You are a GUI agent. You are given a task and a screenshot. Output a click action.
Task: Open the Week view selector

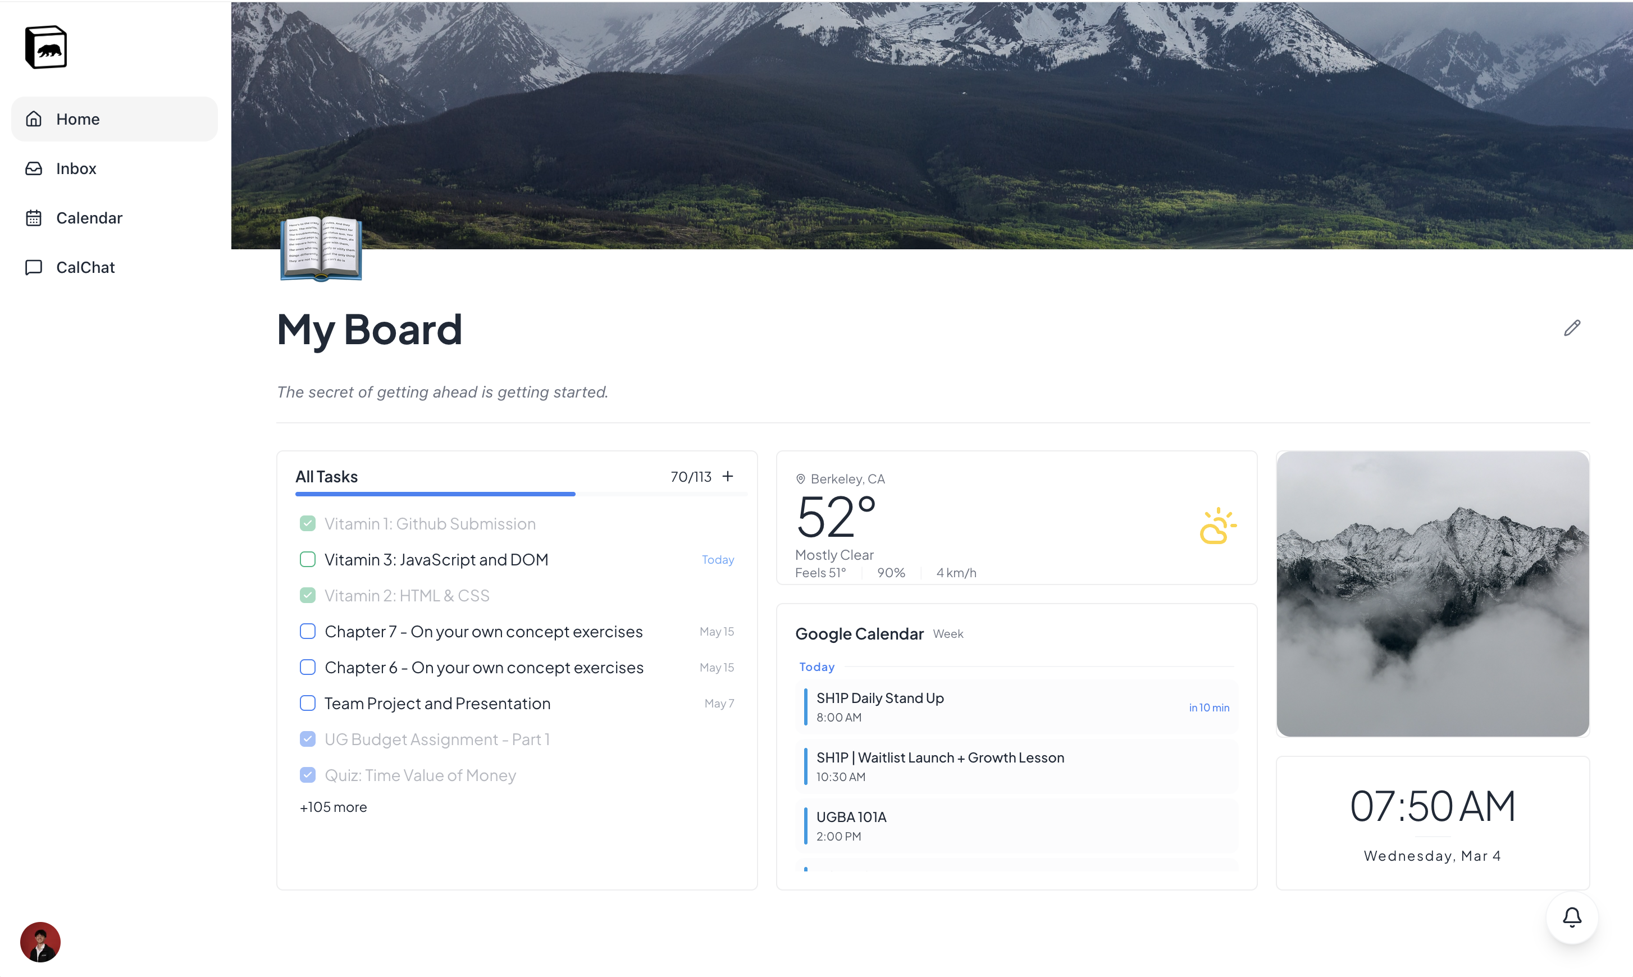click(947, 634)
